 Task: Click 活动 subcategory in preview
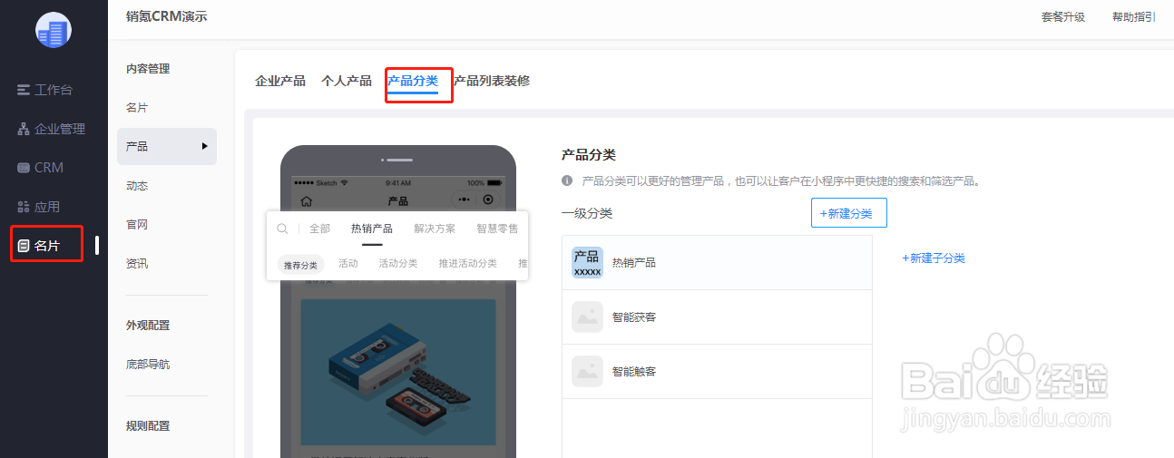coord(348,264)
